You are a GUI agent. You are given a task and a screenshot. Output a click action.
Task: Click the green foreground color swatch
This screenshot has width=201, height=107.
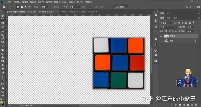(2, 102)
